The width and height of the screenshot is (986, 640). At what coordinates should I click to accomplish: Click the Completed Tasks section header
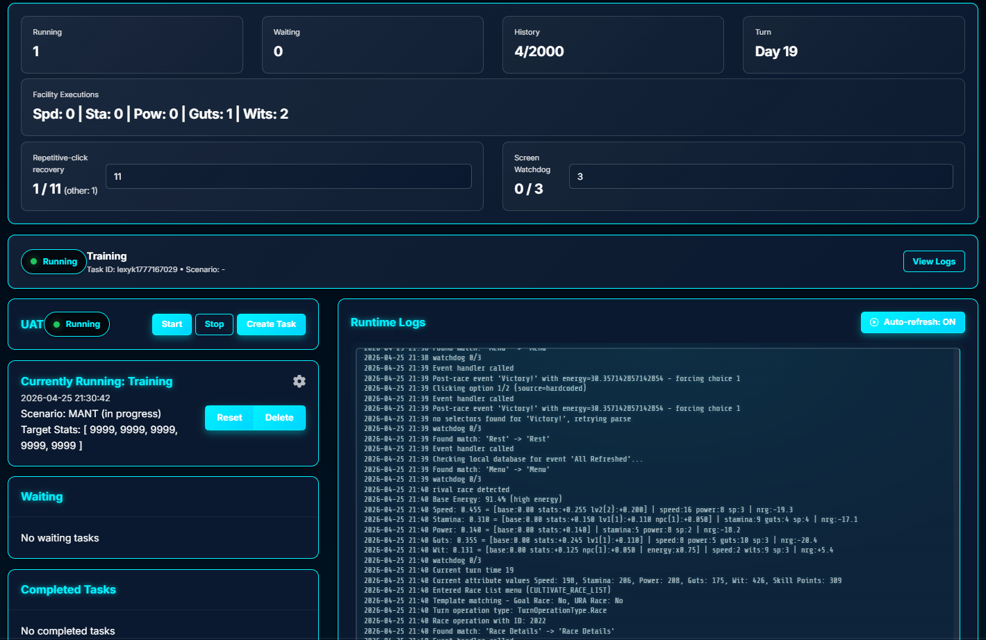pyautogui.click(x=68, y=590)
